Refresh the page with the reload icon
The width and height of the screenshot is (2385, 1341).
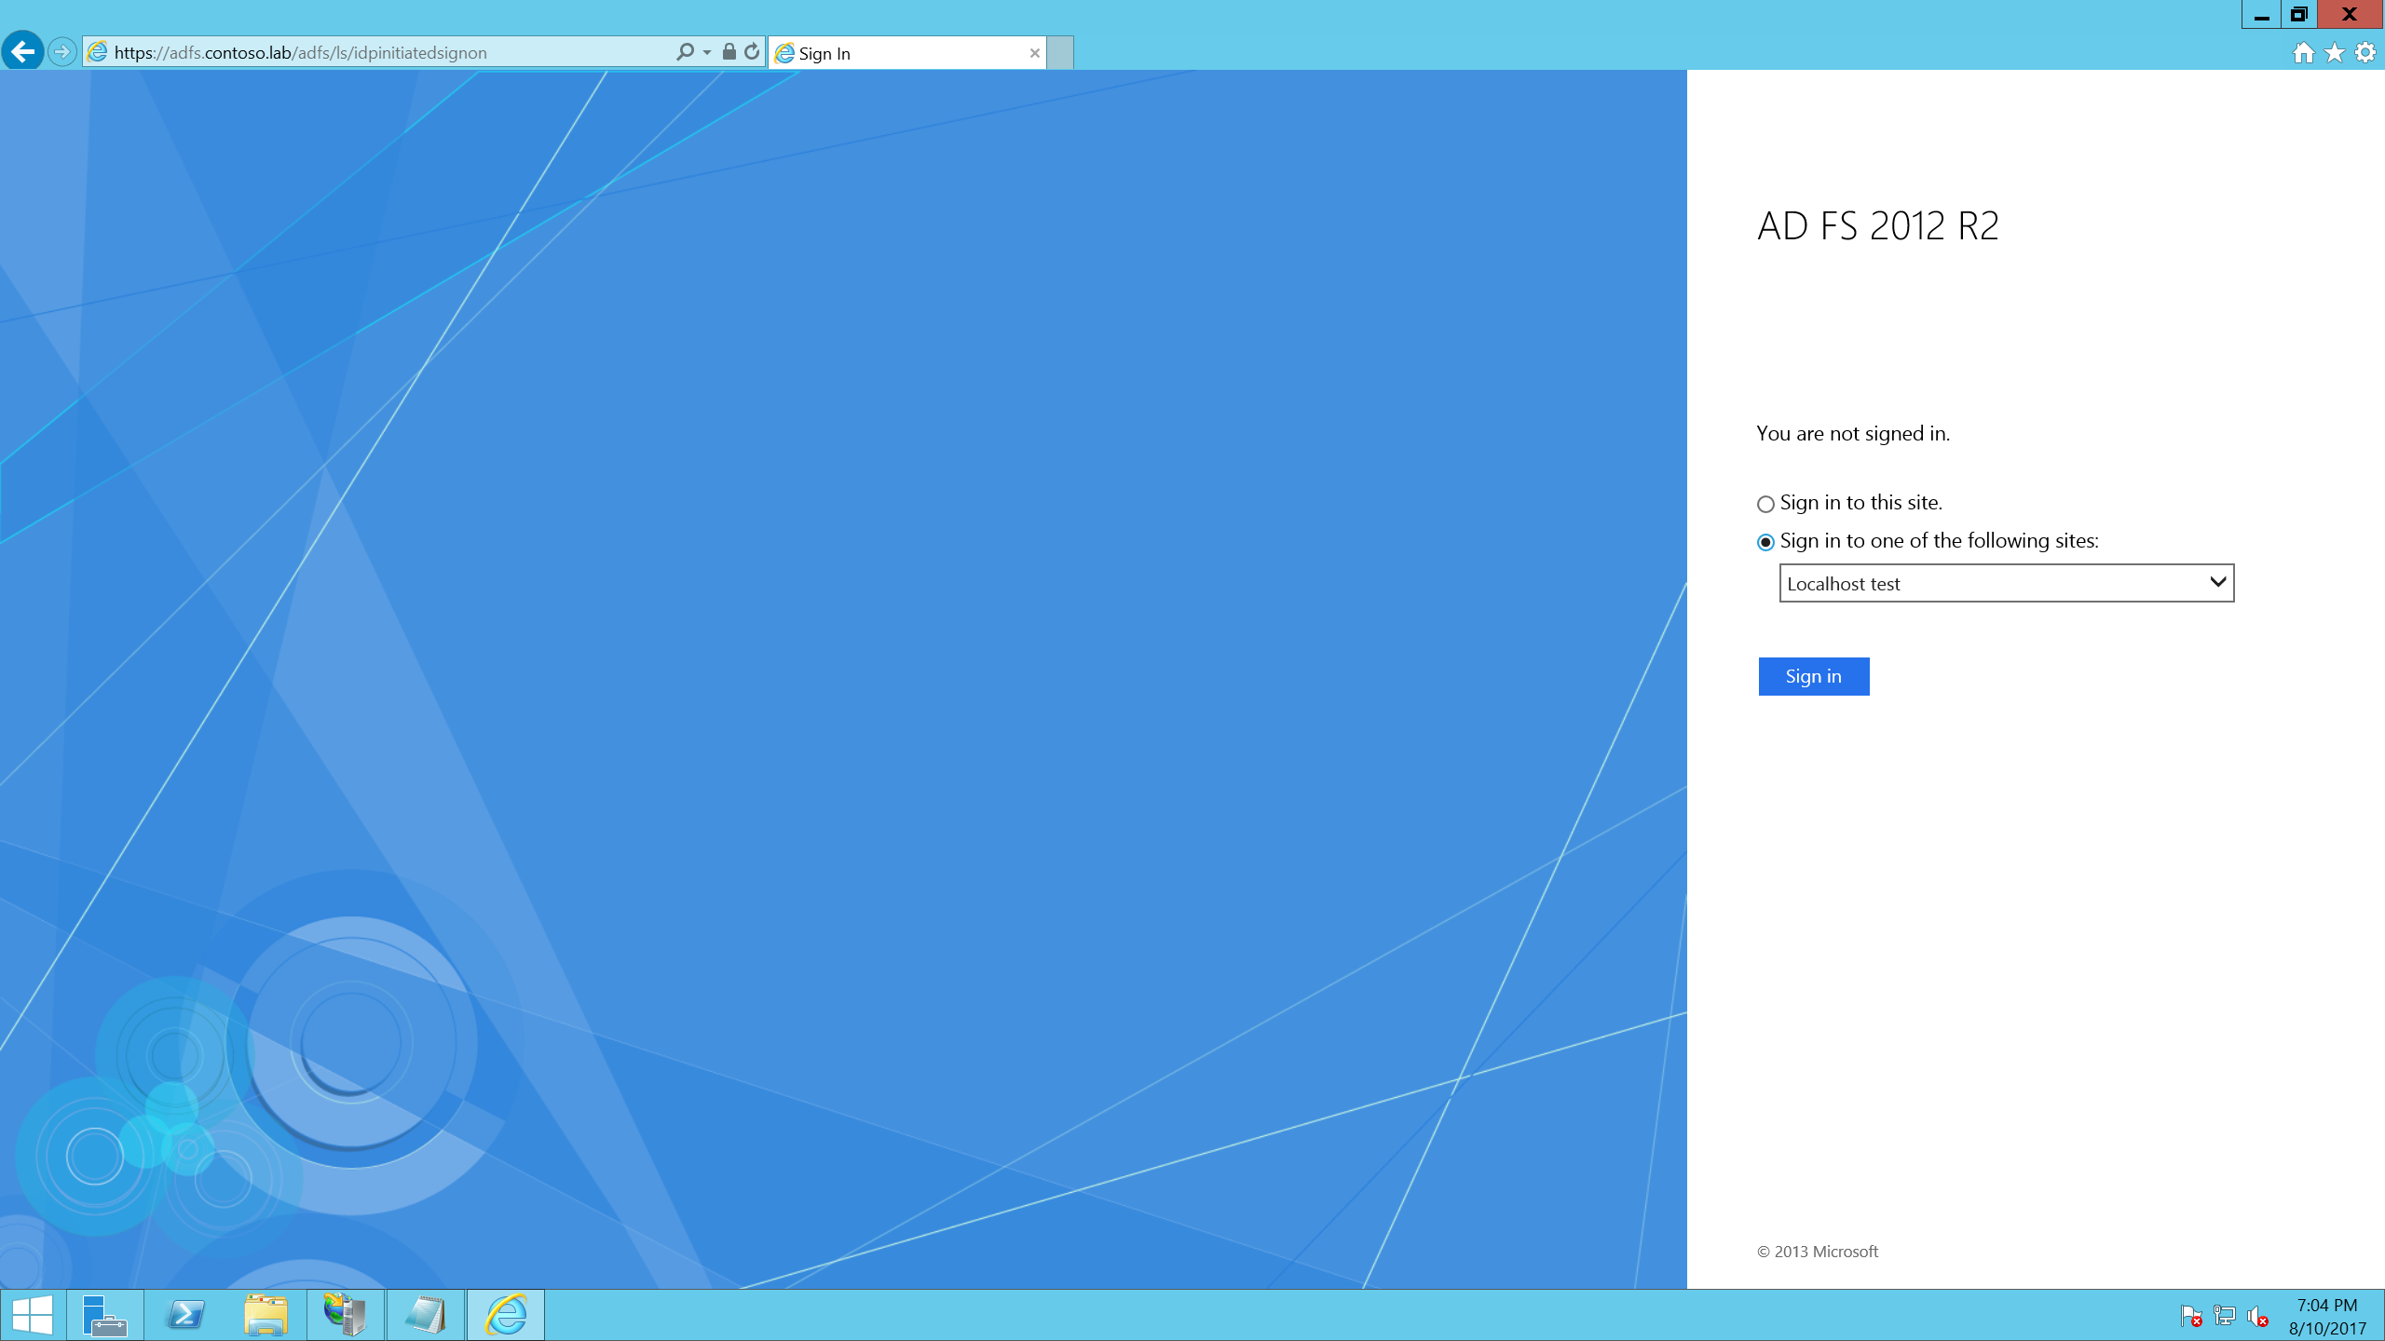[x=752, y=51]
